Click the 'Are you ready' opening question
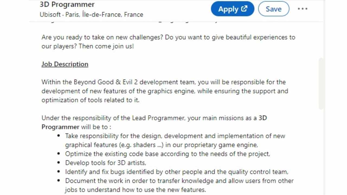Screen dimensions: 347x195 102,37
